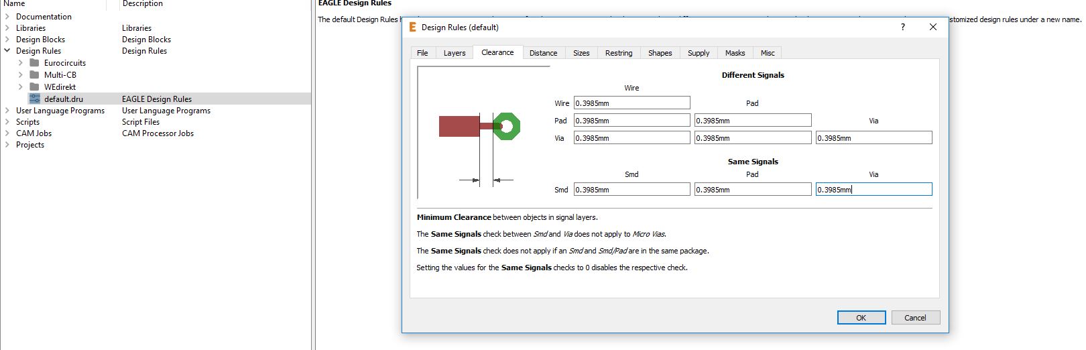Viewport: 1086px width, 350px height.
Task: Collapse the Design Rules tree node
Action: pyautogui.click(x=7, y=50)
